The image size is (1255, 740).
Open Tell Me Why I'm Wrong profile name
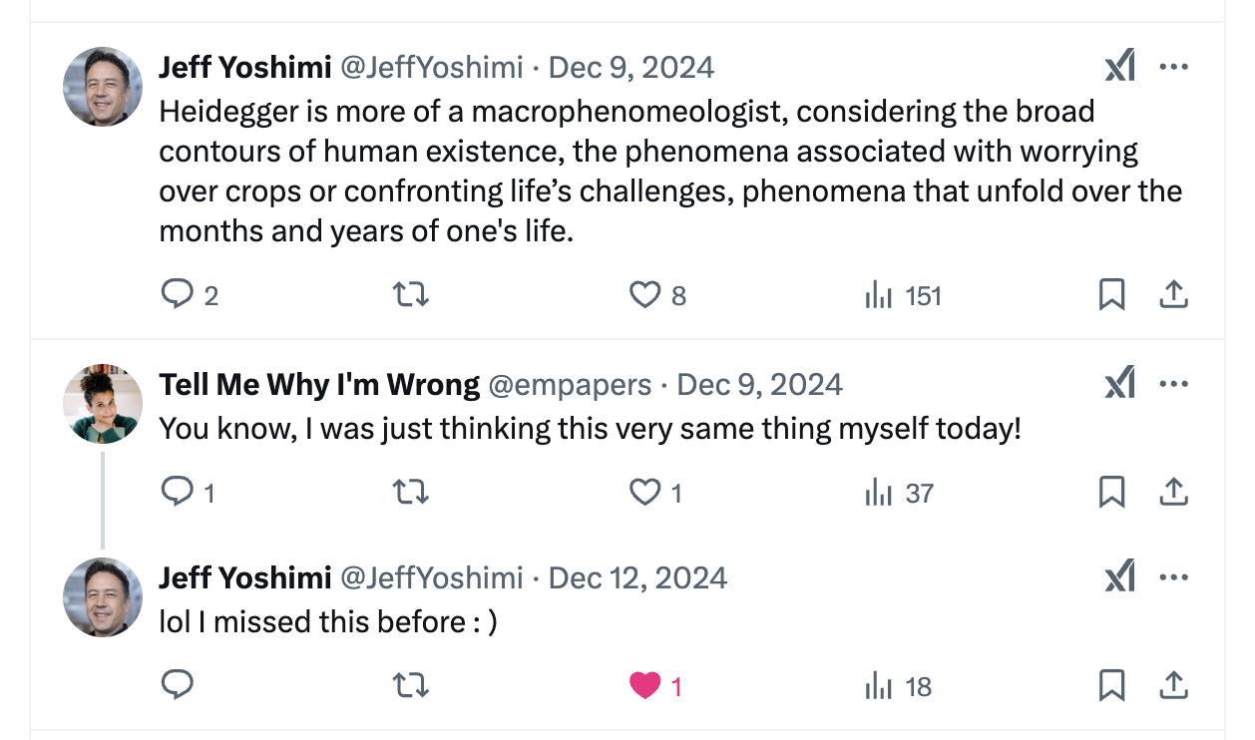pos(319,384)
